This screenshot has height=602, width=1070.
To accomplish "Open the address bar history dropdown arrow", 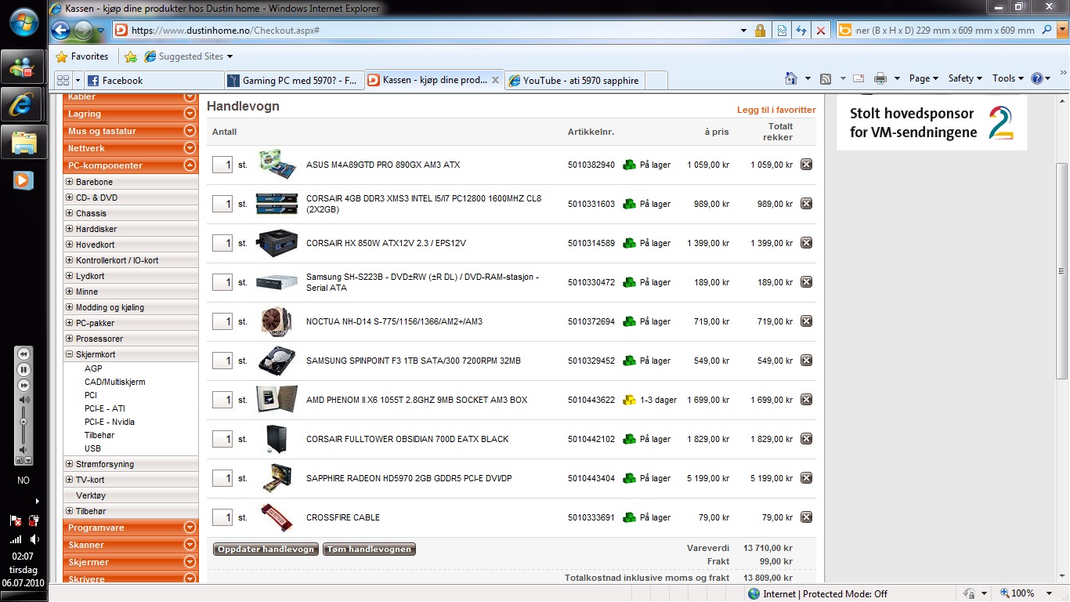I will (x=743, y=31).
